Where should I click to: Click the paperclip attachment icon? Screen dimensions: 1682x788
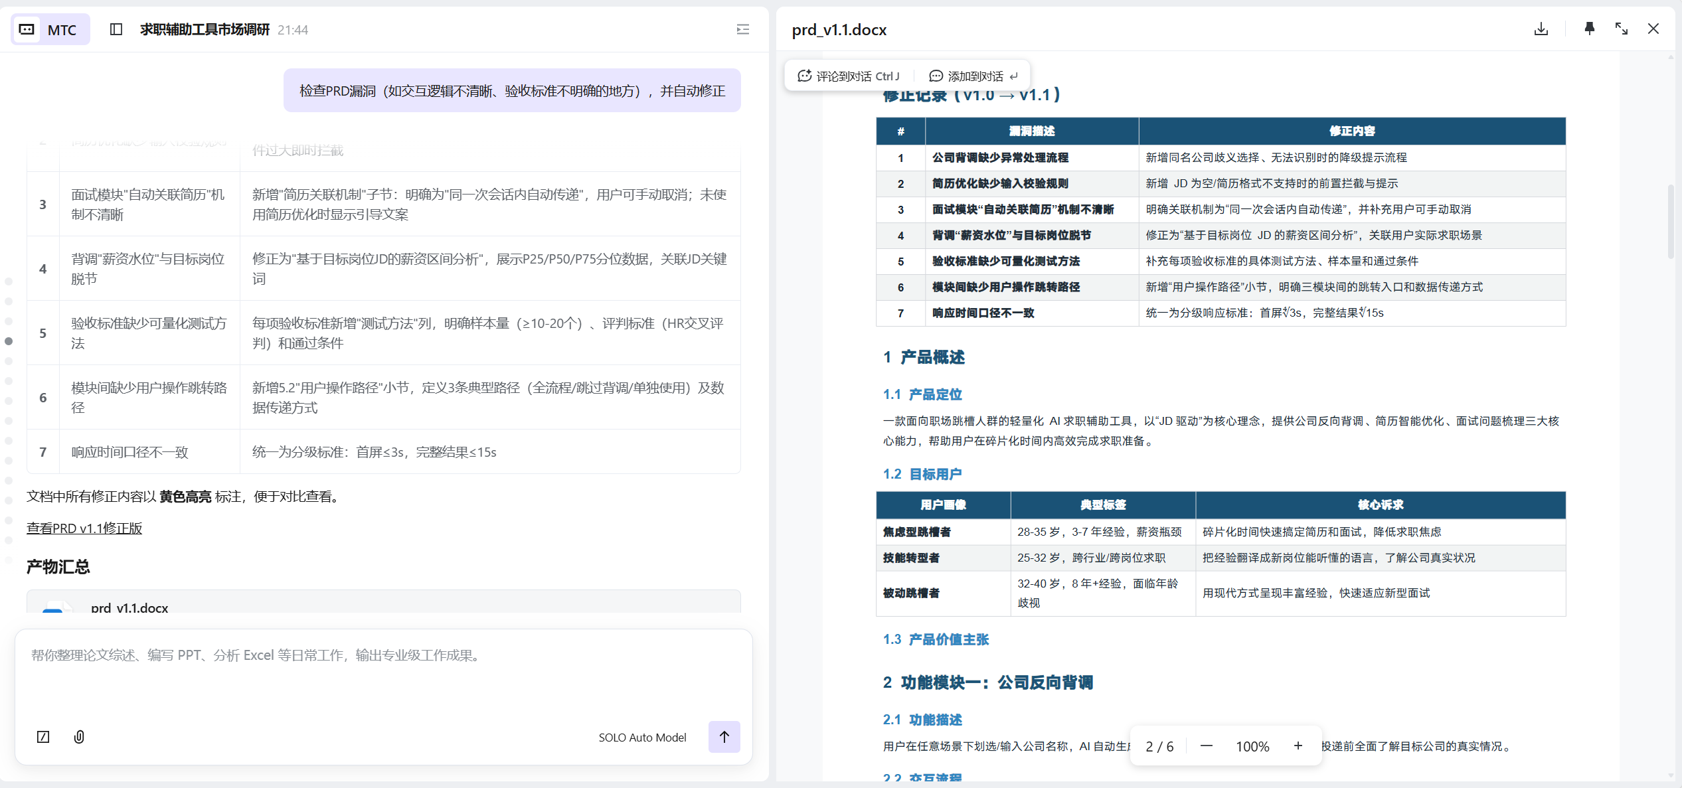click(79, 737)
